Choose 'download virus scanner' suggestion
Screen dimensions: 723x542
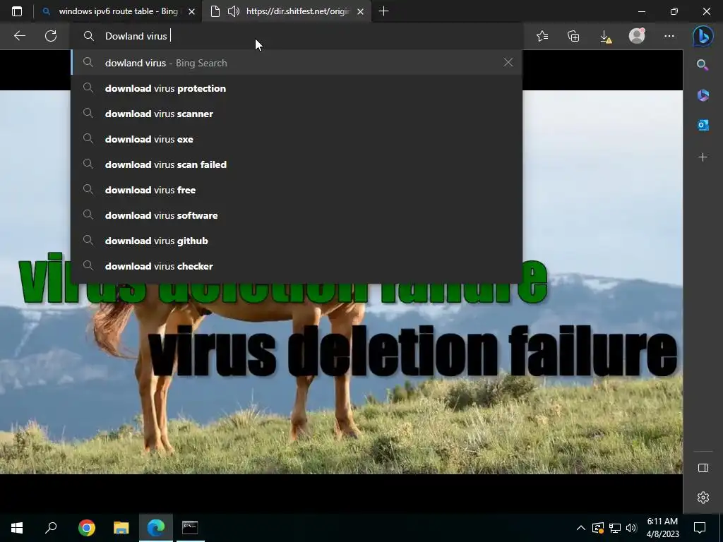[297, 114]
